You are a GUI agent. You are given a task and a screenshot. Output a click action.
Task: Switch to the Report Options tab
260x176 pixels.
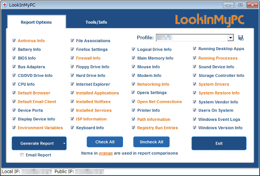(36, 22)
